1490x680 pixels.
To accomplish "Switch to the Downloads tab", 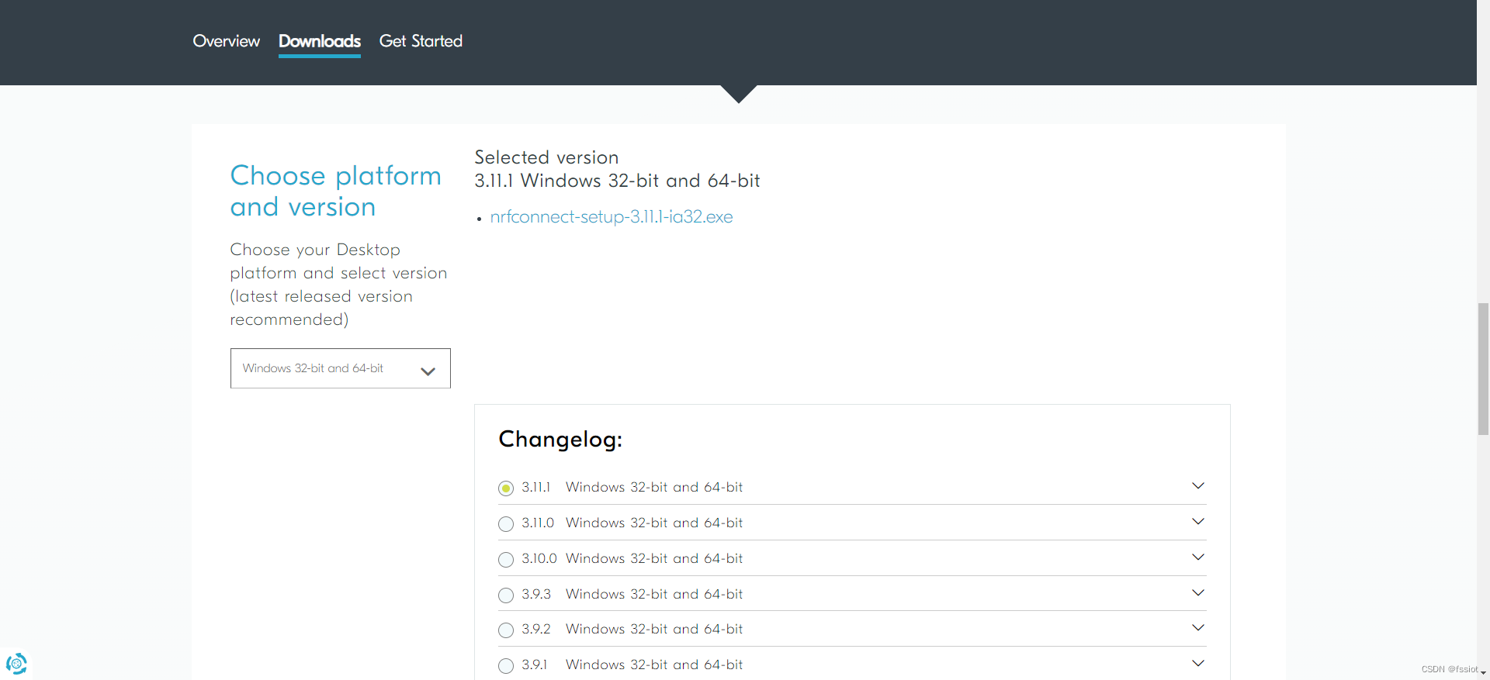I will point(320,41).
